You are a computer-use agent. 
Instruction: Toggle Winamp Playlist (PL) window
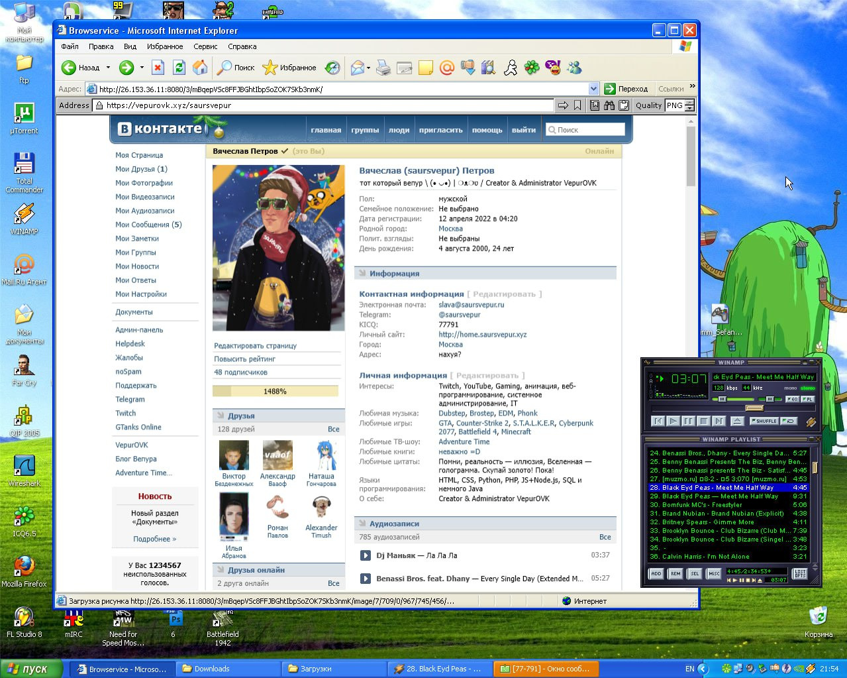pos(808,399)
